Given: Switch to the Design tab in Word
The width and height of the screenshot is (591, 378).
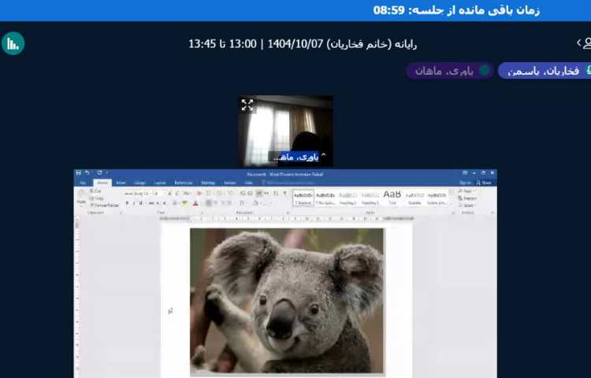Looking at the screenshot, I should coord(139,183).
